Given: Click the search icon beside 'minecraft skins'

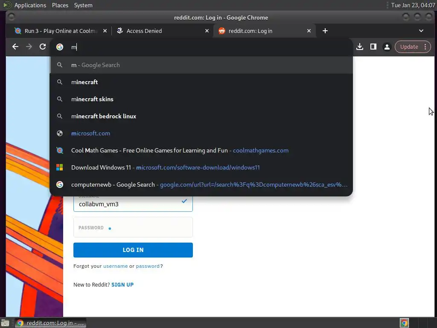Looking at the screenshot, I should [60, 99].
